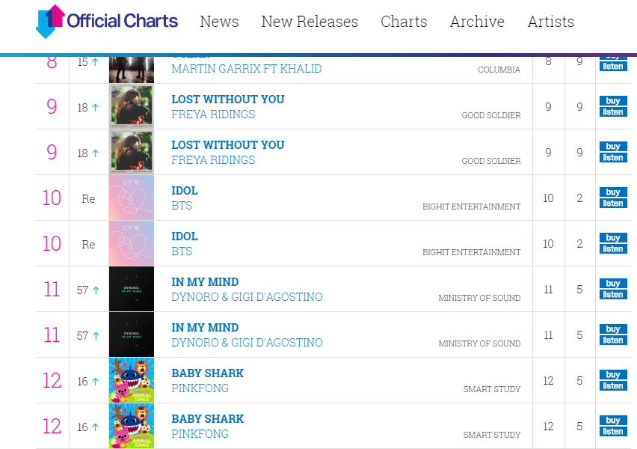Open the News menu item
This screenshot has height=449, width=637.
(219, 22)
